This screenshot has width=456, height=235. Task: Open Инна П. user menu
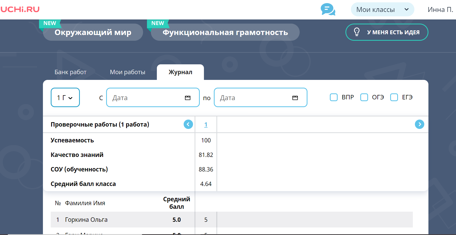[x=440, y=10]
